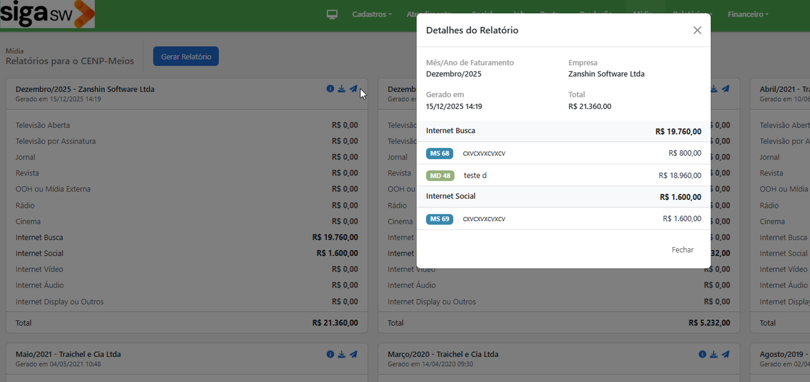This screenshot has width=810, height=382.
Task: Send the Maio/2021 Traichel report
Action: click(354, 354)
